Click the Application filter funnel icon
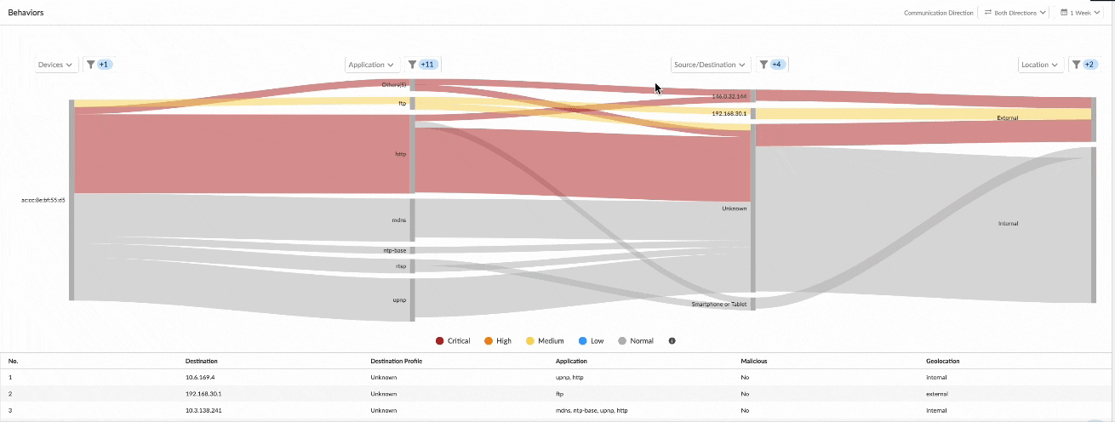 412,65
